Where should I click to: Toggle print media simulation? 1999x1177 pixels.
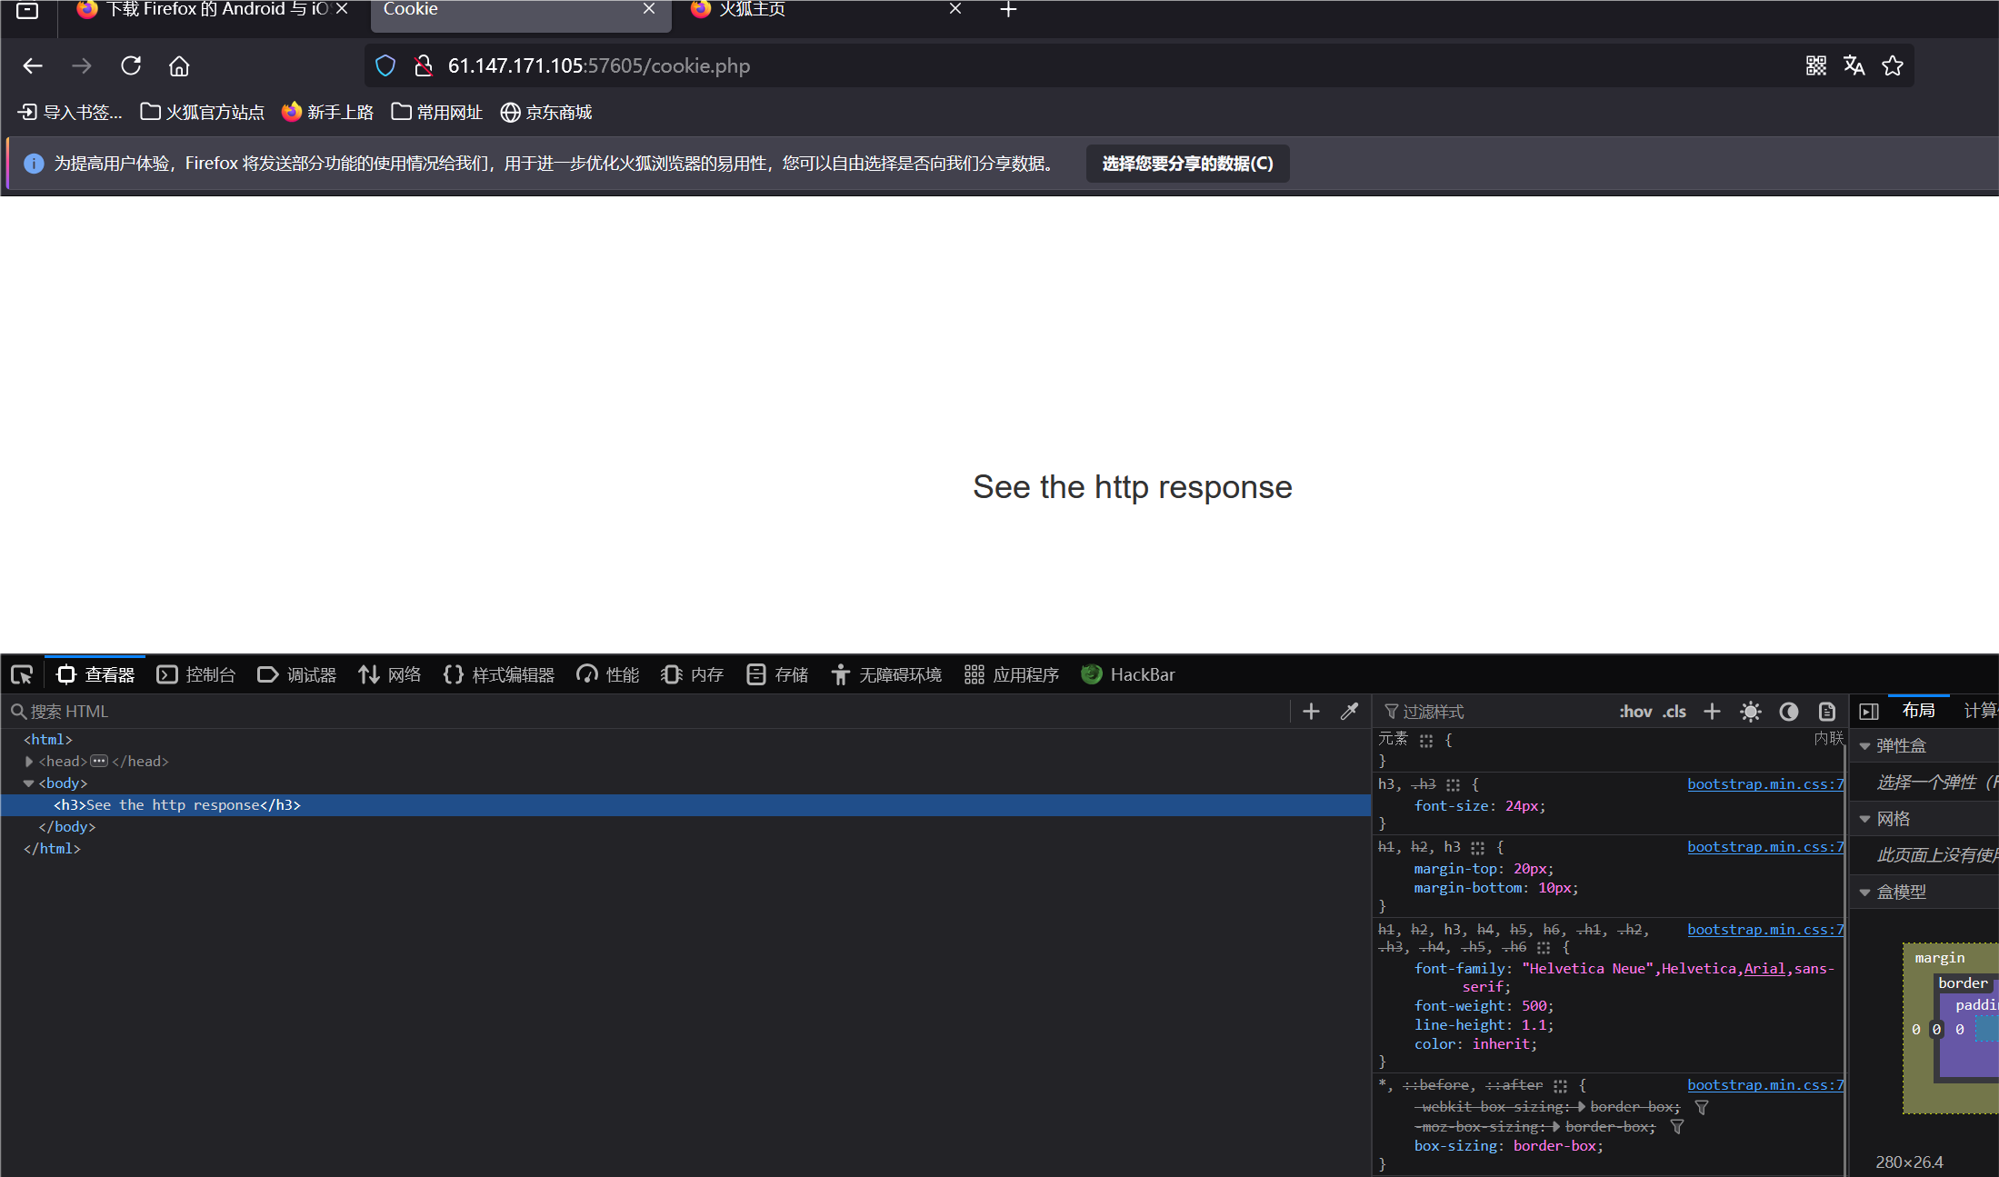pyautogui.click(x=1826, y=711)
